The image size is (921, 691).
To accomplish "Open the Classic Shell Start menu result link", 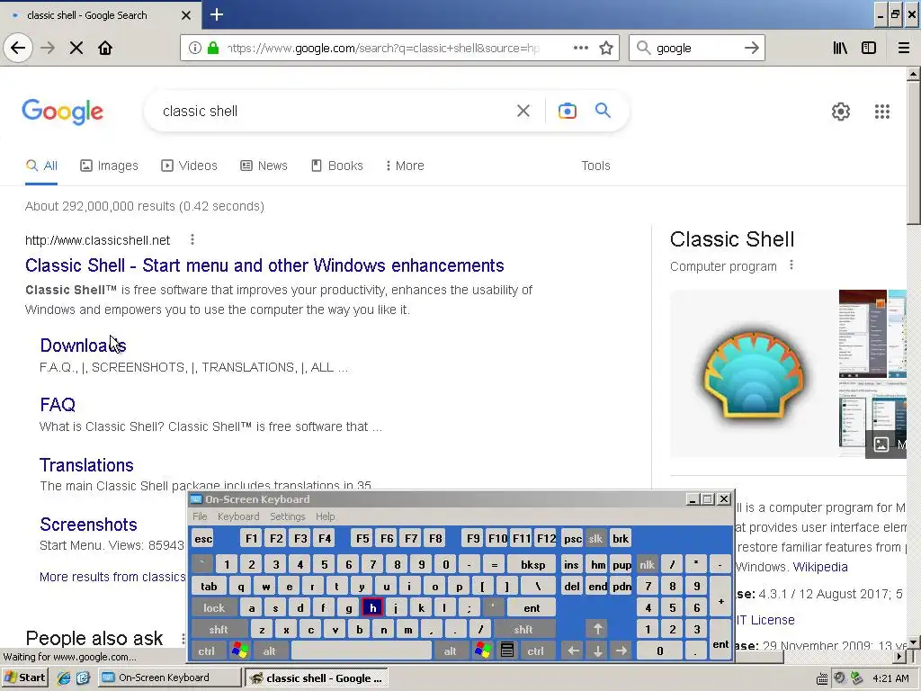I will [x=264, y=265].
